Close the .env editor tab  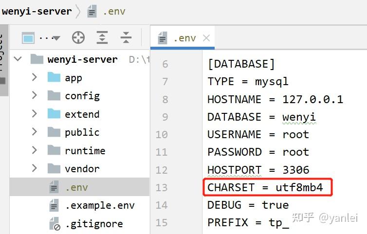[206, 38]
